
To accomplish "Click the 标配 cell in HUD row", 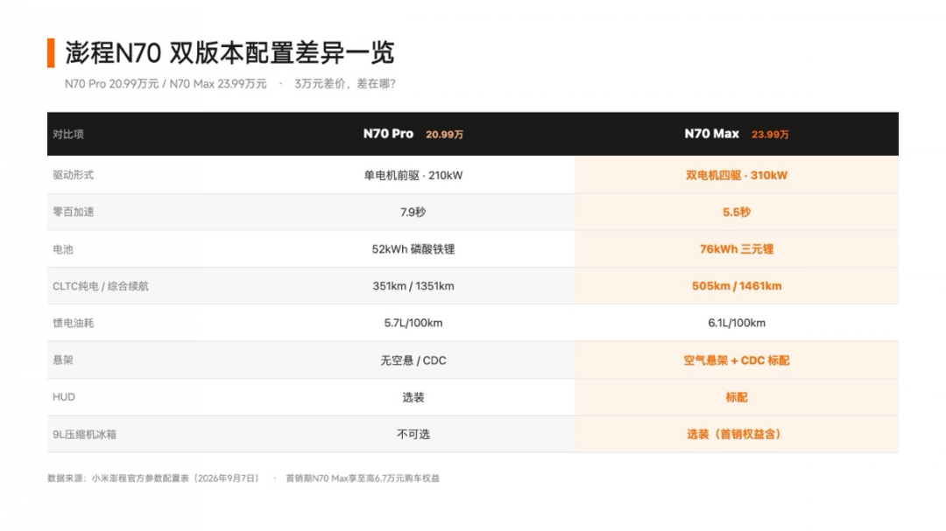I will pyautogui.click(x=736, y=397).
